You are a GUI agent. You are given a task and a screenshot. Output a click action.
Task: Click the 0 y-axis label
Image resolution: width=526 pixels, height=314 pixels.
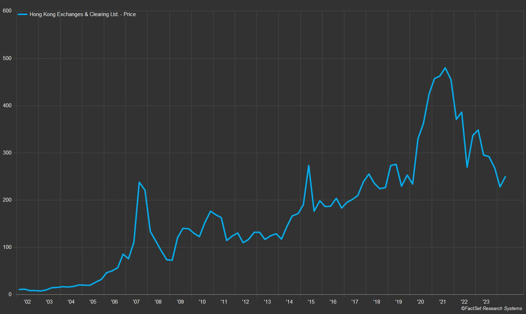[10, 294]
